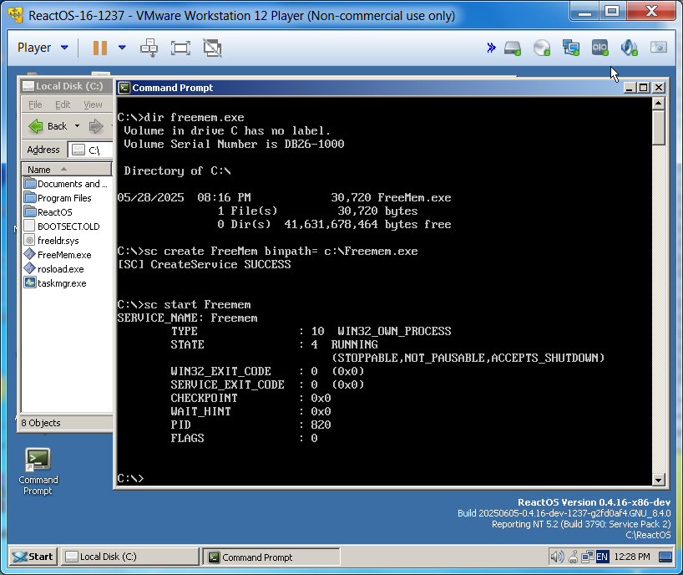Image resolution: width=683 pixels, height=575 pixels.
Task: Open View menu in Local Disk window
Action: pos(93,104)
